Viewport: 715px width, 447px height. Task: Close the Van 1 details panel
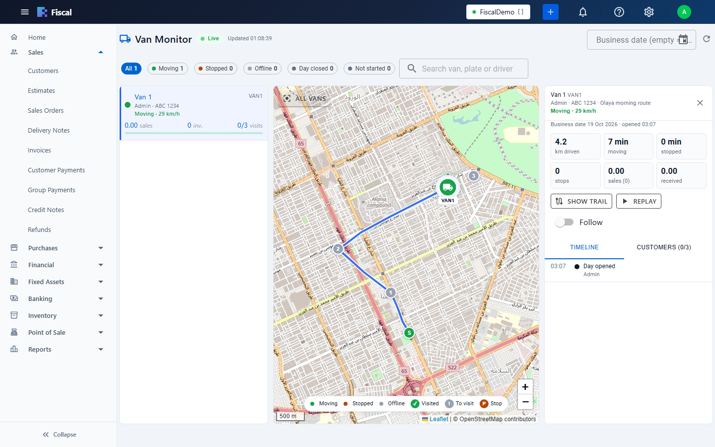700,103
